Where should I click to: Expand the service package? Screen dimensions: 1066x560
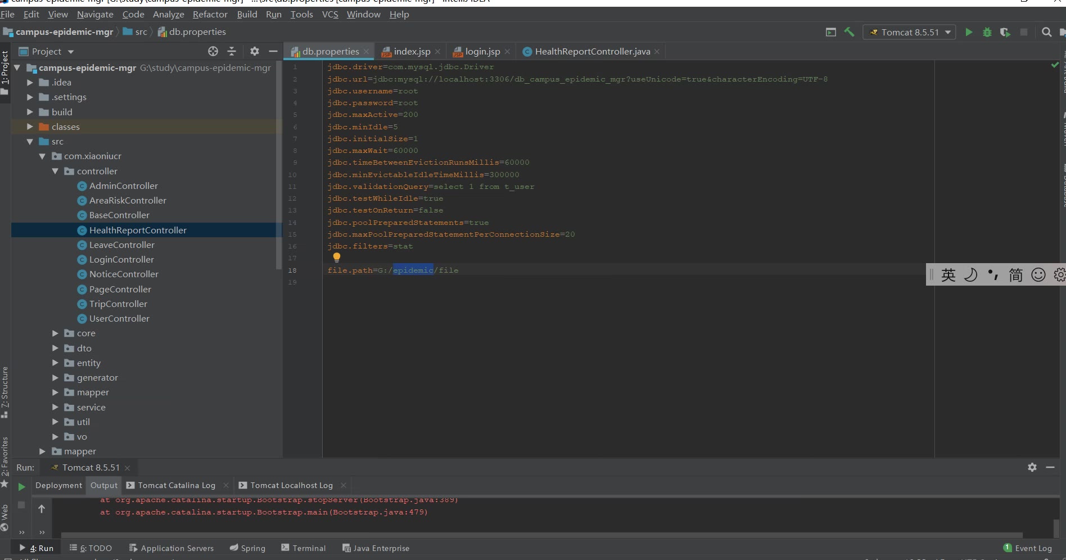(x=55, y=407)
